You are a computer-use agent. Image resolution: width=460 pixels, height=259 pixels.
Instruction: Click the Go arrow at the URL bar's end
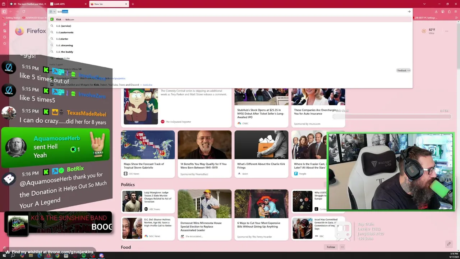coord(409,12)
